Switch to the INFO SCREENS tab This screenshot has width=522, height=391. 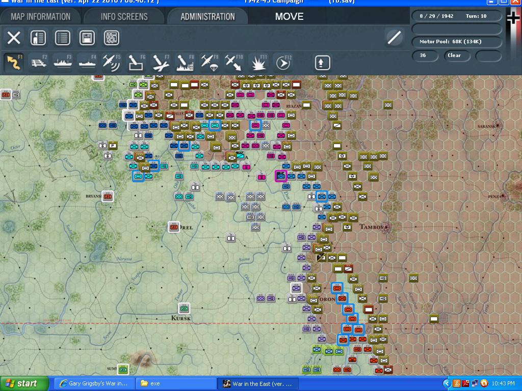(124, 17)
